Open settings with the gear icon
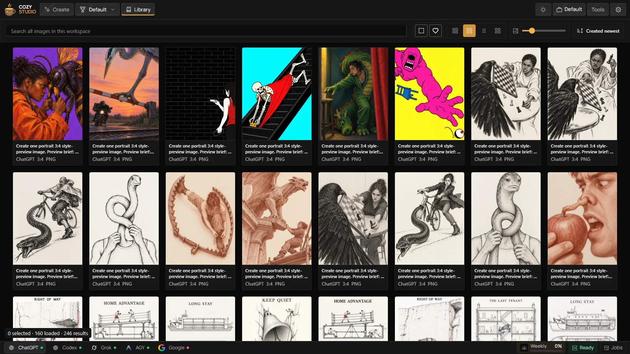Screen dimensions: 630x354 pyautogui.click(x=618, y=9)
